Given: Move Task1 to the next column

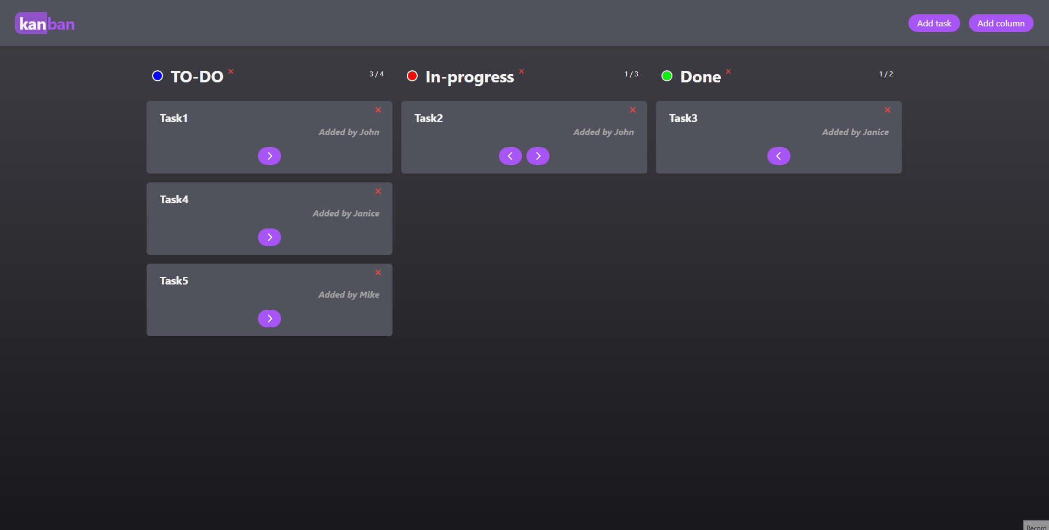Looking at the screenshot, I should coord(270,156).
